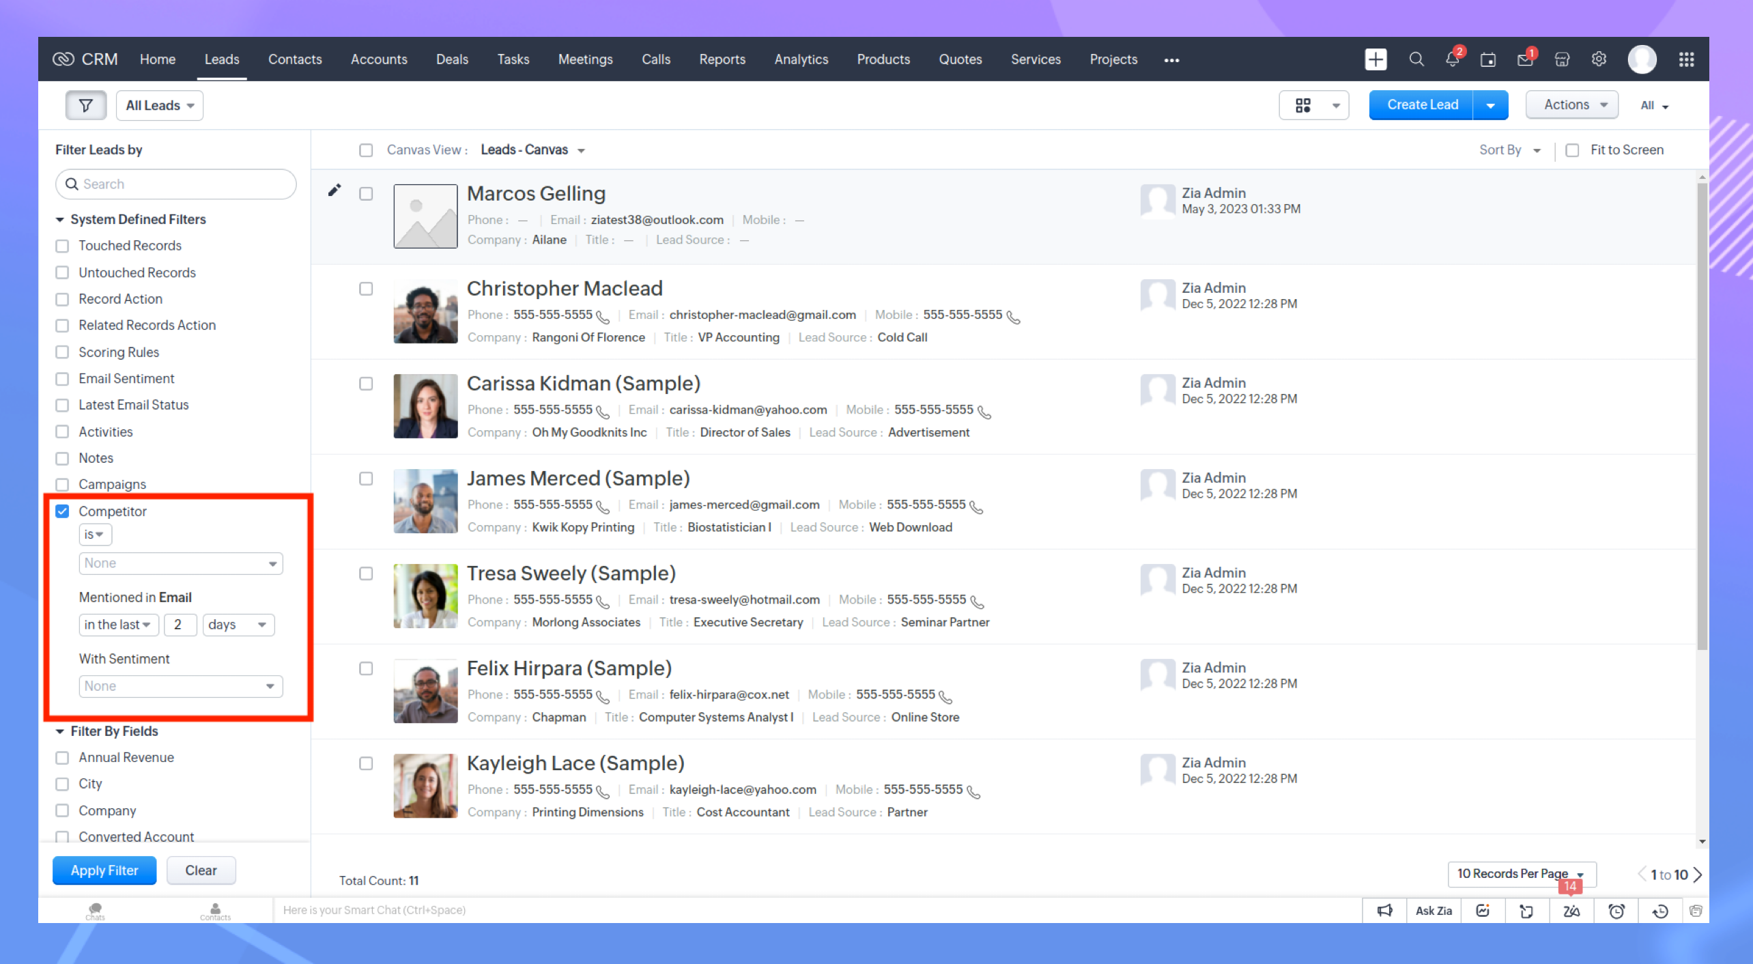Click the pencil edit icon beside Marcos Gelling
The height and width of the screenshot is (964, 1753).
(x=334, y=190)
